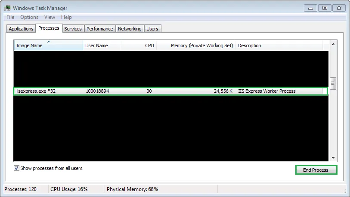Close the Task Manager window

point(339,8)
